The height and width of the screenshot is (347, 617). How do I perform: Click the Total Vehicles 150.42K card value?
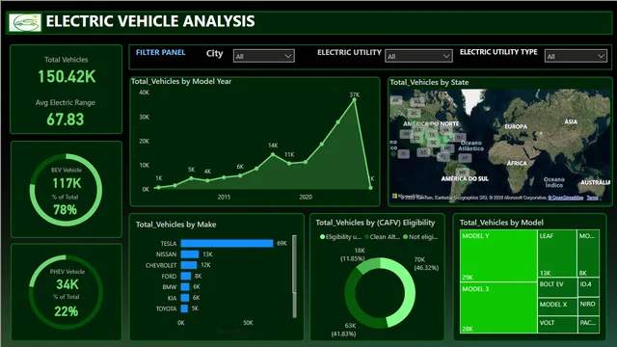tap(67, 76)
